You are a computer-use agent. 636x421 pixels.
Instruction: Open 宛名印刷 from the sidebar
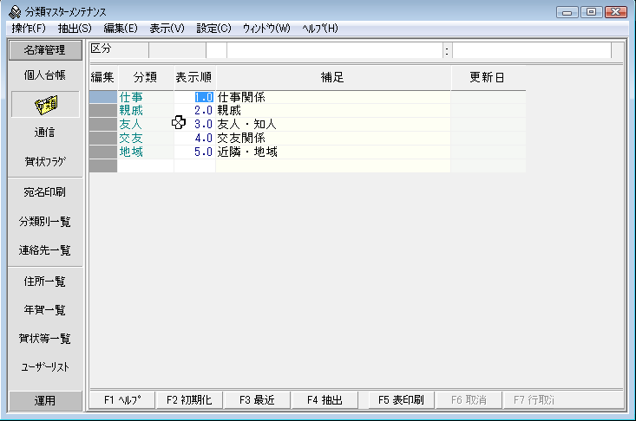[45, 192]
